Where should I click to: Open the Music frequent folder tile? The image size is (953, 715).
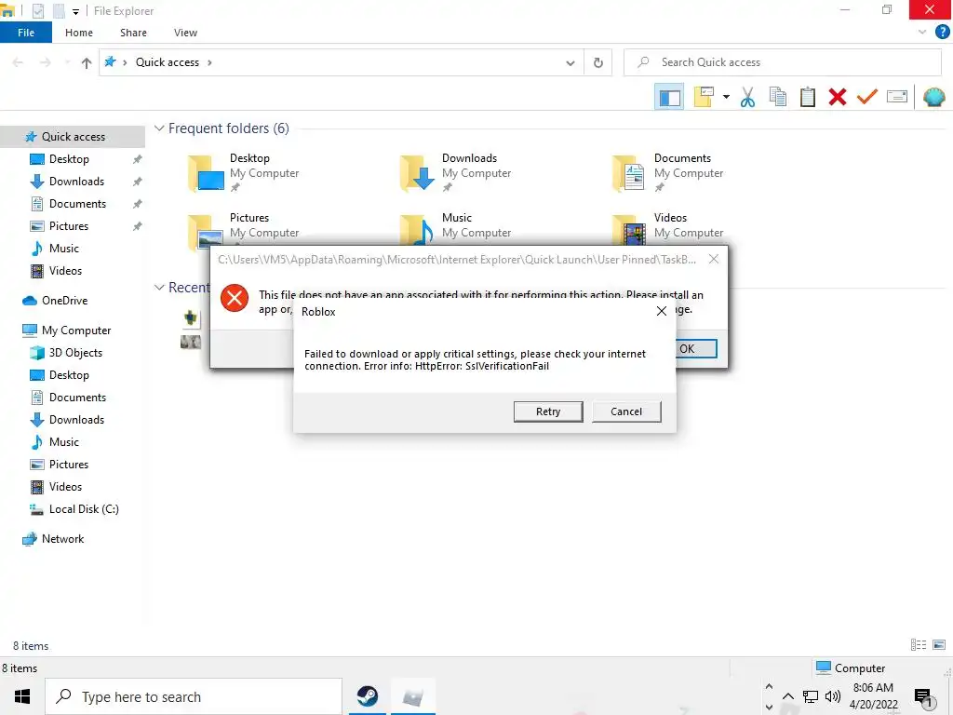click(x=456, y=228)
